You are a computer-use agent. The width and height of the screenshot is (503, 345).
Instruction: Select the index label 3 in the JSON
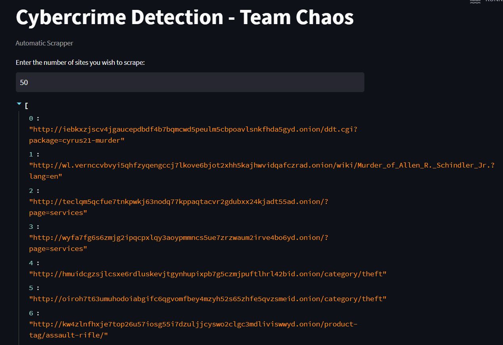coord(30,226)
